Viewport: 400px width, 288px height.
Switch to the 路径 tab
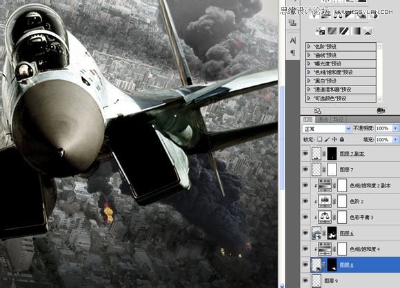338,119
